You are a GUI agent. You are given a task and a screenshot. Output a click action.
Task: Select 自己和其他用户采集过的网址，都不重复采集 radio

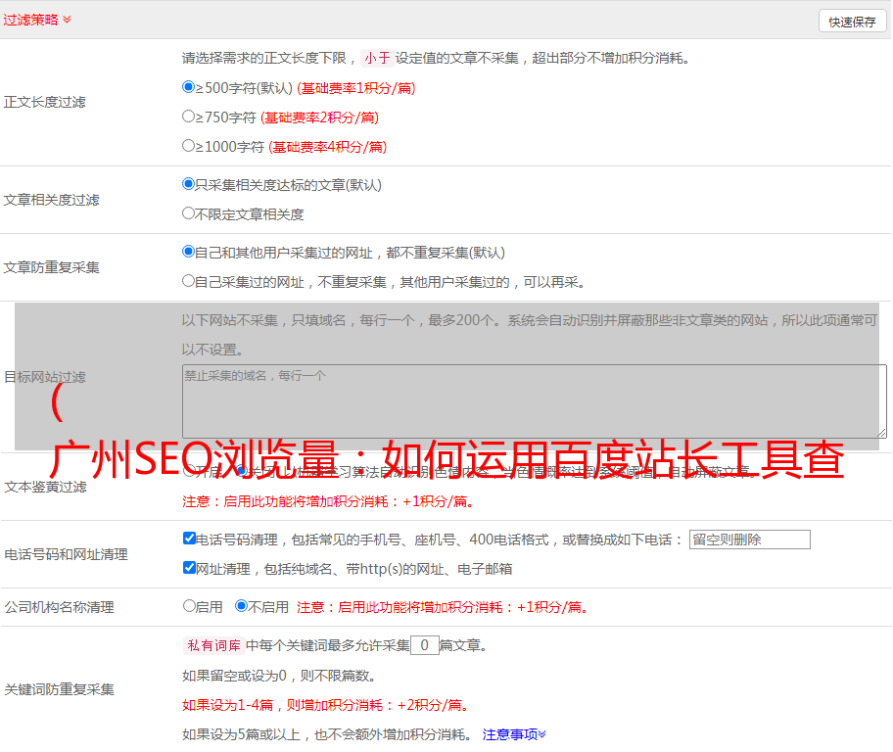pos(188,252)
